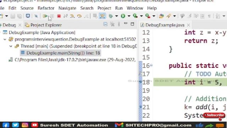This screenshot has width=227, height=128.
Task: Open the File menu
Action: pos(2,8)
